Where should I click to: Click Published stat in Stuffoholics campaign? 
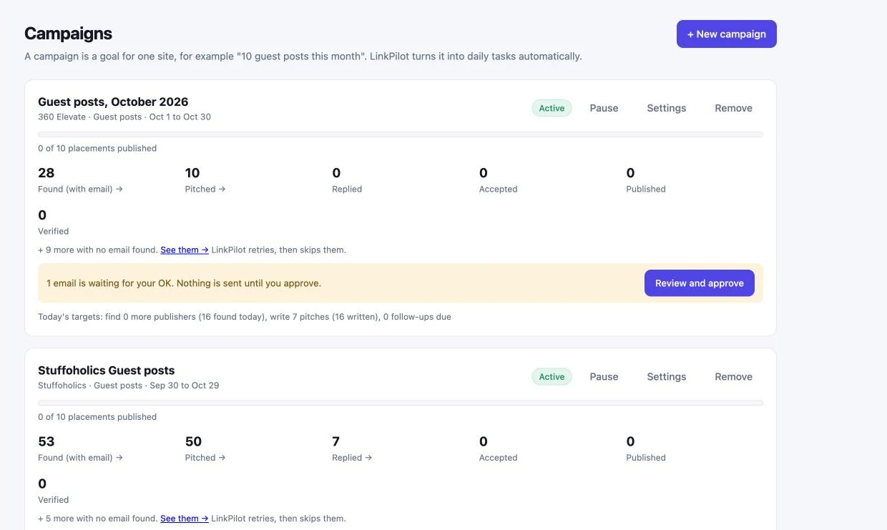[x=646, y=449]
